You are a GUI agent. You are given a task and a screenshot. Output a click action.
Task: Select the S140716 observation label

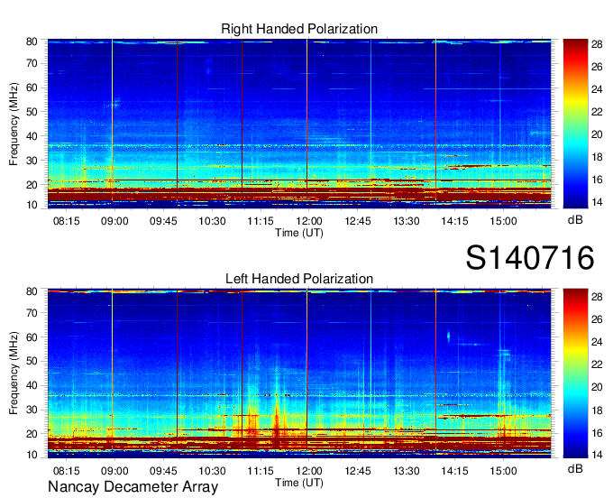coord(530,258)
